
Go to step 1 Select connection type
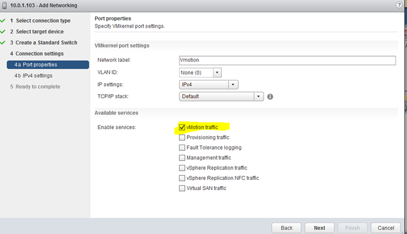coord(40,21)
